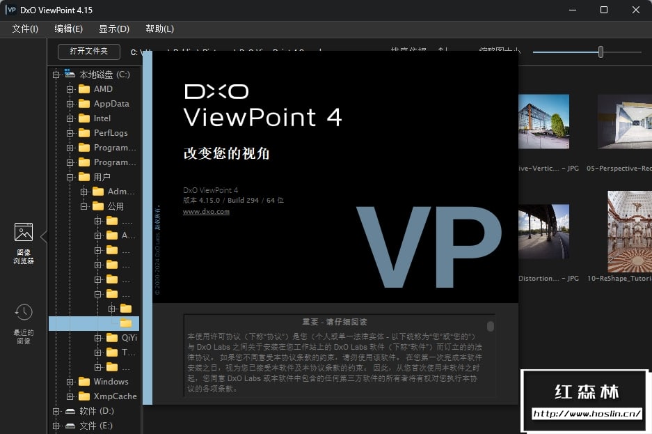Open the www.dxo.com link
The height and width of the screenshot is (434, 652).
206,211
